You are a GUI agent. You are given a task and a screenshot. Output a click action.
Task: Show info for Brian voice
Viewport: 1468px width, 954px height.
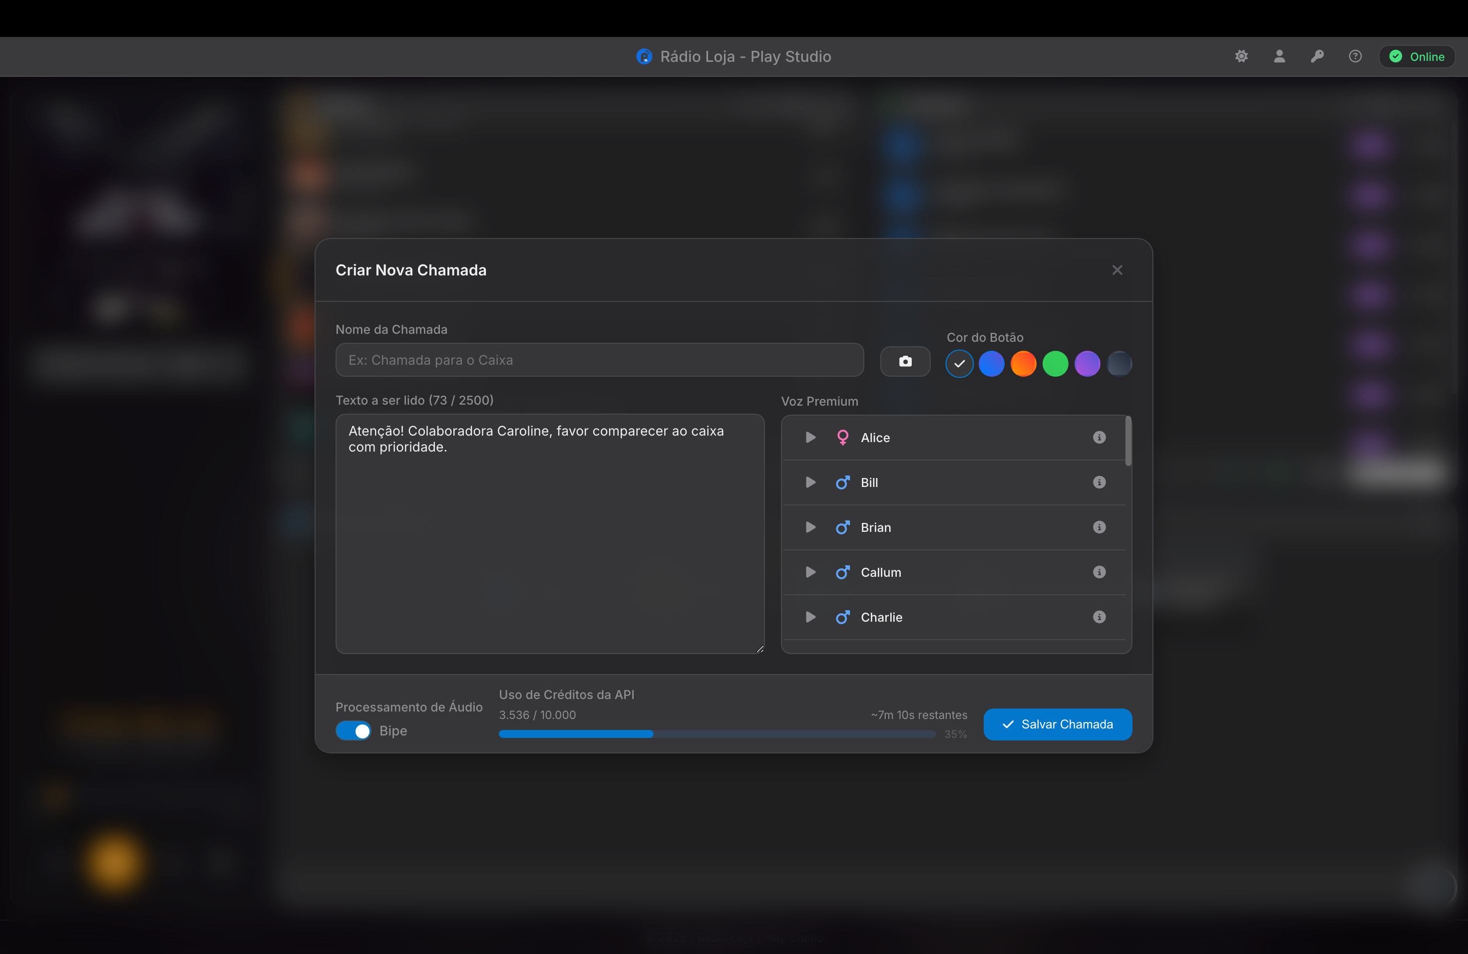1099,527
